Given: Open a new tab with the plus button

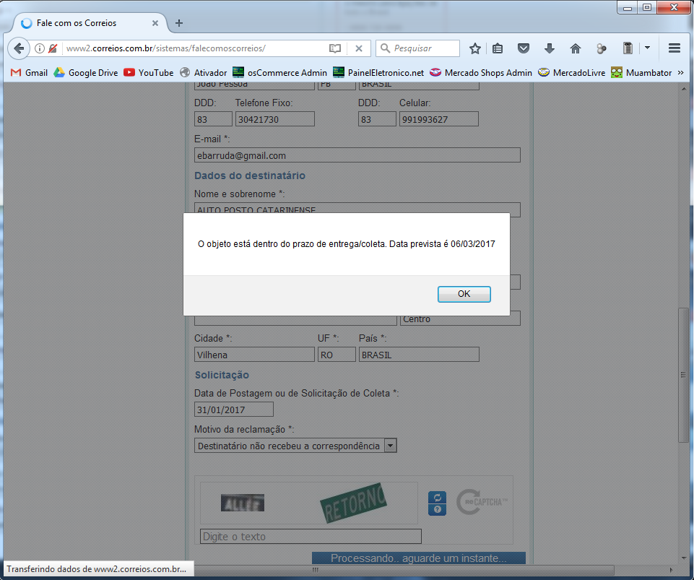Looking at the screenshot, I should (x=179, y=23).
